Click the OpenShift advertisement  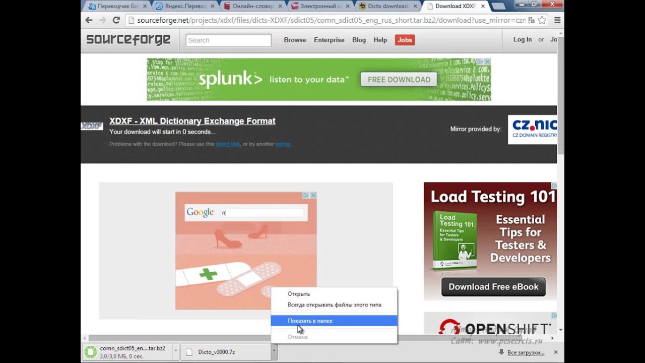(x=490, y=324)
